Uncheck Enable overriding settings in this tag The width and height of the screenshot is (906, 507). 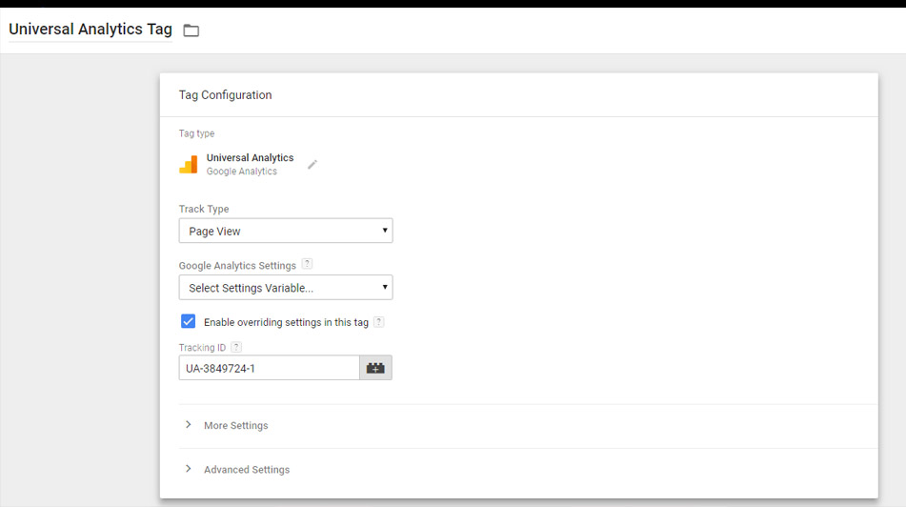click(x=188, y=321)
